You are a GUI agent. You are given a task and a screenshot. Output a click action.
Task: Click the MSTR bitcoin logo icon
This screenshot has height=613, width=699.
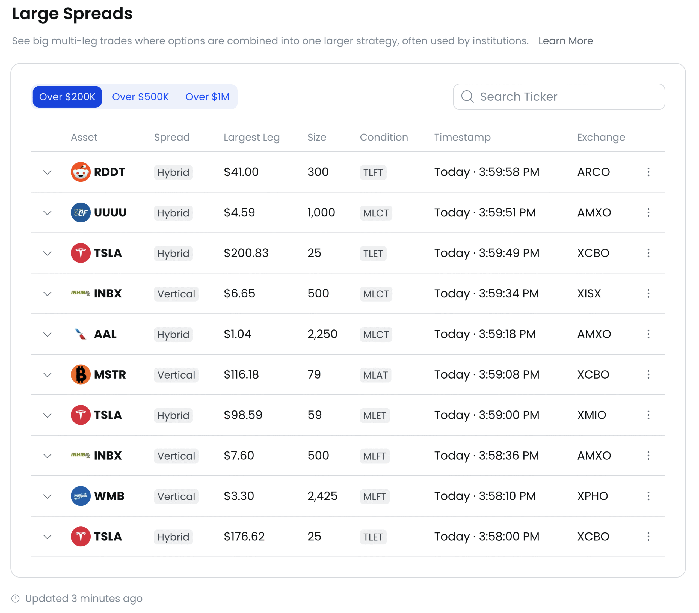coord(80,374)
